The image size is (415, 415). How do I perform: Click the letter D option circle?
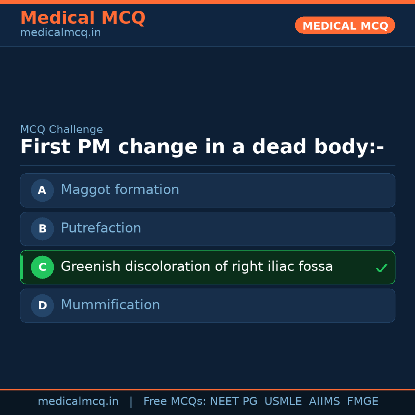pos(42,305)
